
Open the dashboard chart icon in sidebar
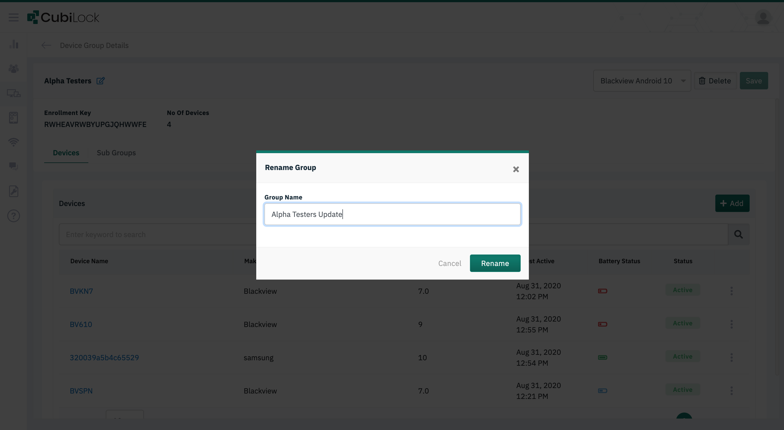[13, 44]
